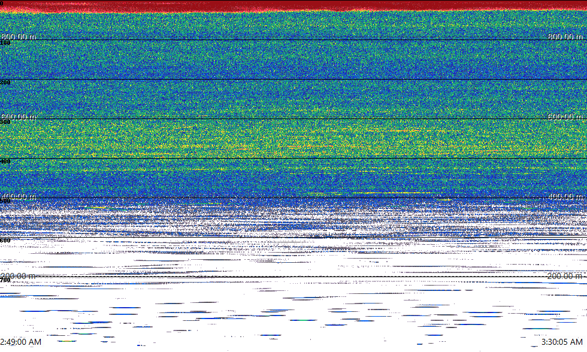Click the 100 depth tick label
587x352 pixels.
click(5, 43)
